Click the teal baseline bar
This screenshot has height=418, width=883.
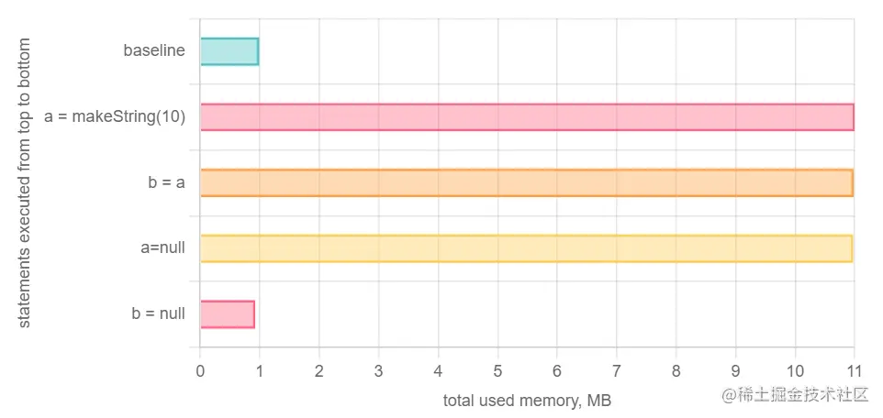click(x=229, y=51)
